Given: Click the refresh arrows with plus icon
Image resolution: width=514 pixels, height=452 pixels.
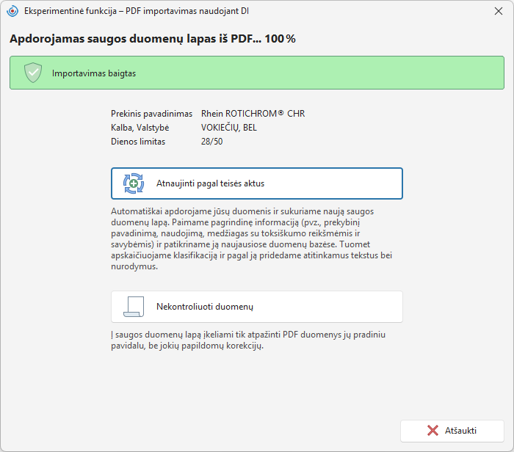Looking at the screenshot, I should click(134, 183).
